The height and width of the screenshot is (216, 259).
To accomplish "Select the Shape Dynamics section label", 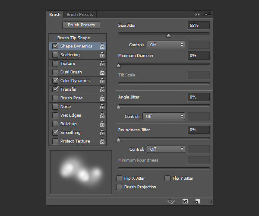I will click(x=76, y=46).
